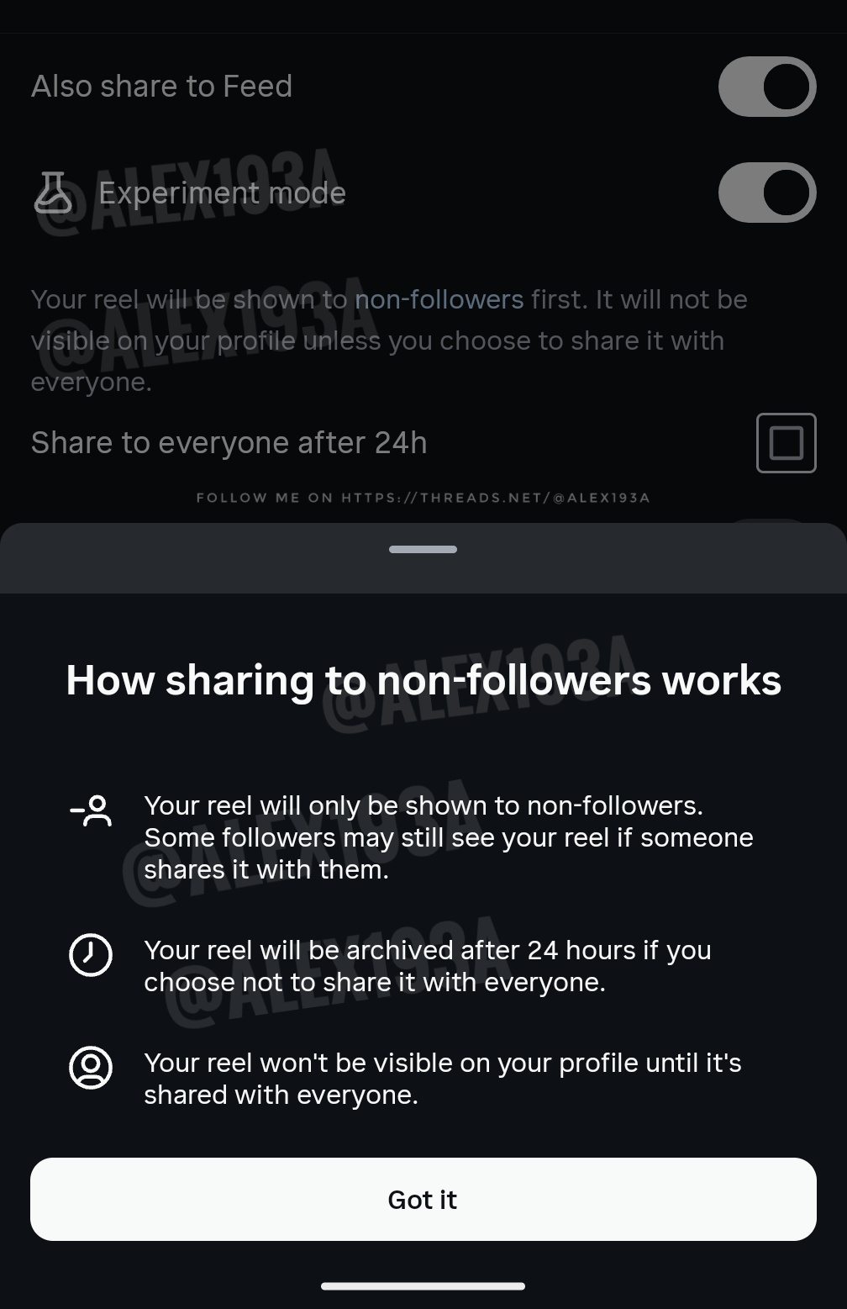This screenshot has width=847, height=1309.
Task: Click the How sharing to non-followers works heading
Action: pos(423,681)
